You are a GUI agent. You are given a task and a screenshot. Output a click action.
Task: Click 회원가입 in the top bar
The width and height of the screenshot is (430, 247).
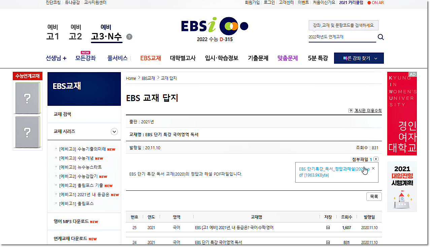252,3
